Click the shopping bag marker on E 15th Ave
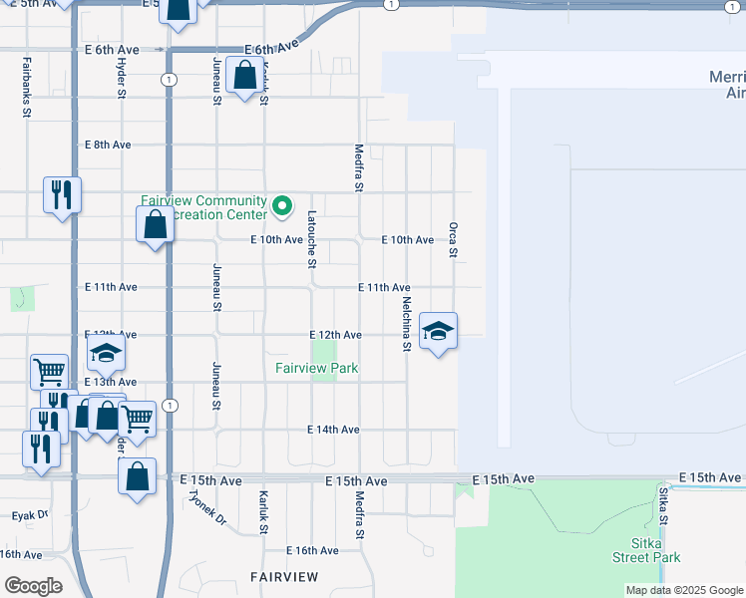This screenshot has height=598, width=746. [138, 475]
